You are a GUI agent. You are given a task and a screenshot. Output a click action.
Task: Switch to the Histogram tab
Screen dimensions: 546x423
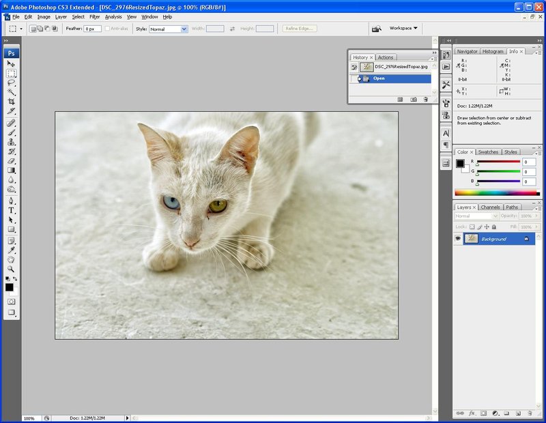(493, 51)
